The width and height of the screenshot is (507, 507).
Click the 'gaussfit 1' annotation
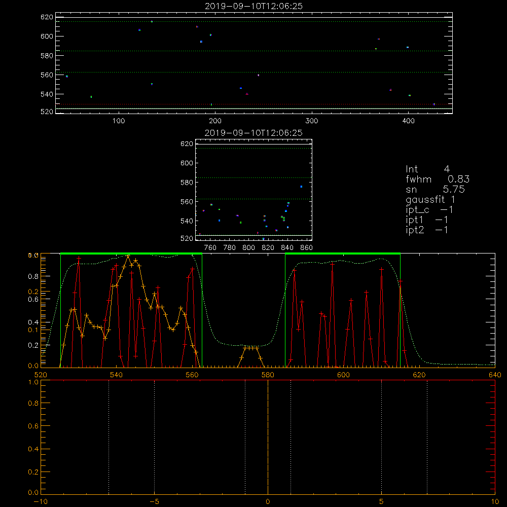tap(430, 199)
